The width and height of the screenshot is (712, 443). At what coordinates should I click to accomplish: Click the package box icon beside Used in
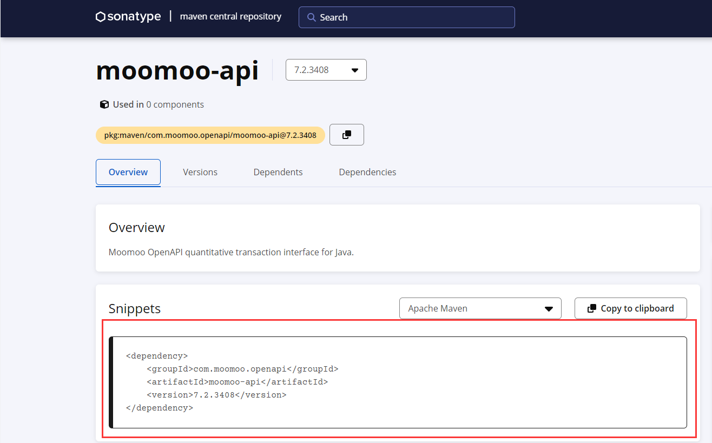coord(104,104)
